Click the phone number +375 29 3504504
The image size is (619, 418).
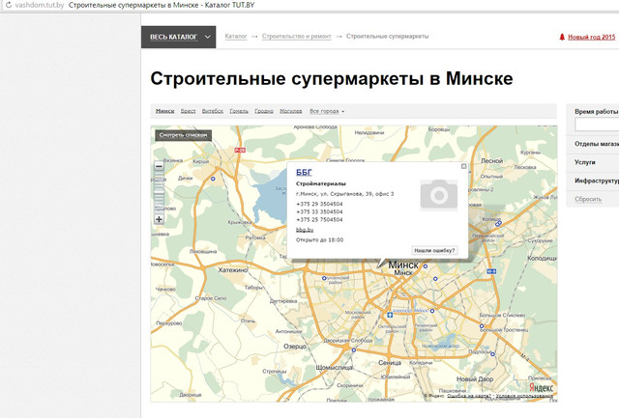pyautogui.click(x=319, y=204)
